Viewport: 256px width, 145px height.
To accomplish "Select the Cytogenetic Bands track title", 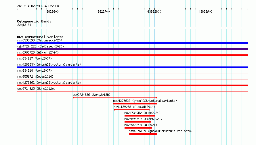I will pyautogui.click(x=34, y=21).
